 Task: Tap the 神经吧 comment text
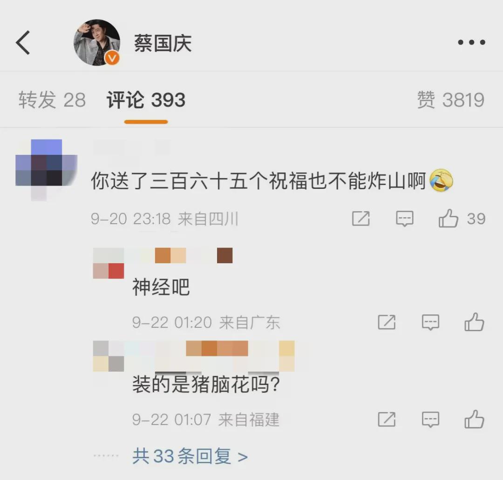click(x=161, y=287)
